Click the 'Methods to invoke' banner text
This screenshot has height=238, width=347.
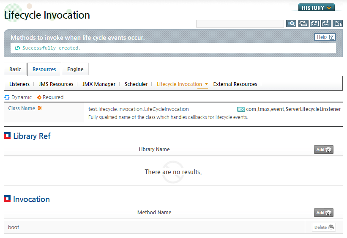coord(78,38)
